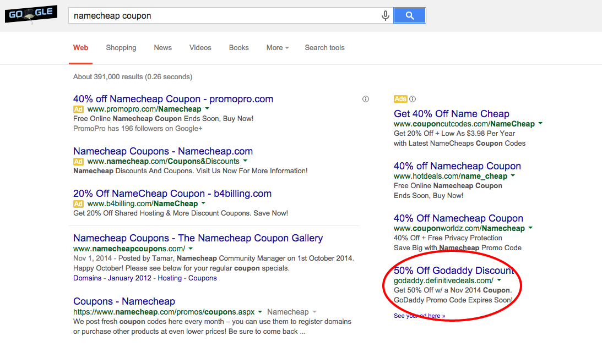Click the blue magnifier search button
602x347 pixels.
(410, 16)
